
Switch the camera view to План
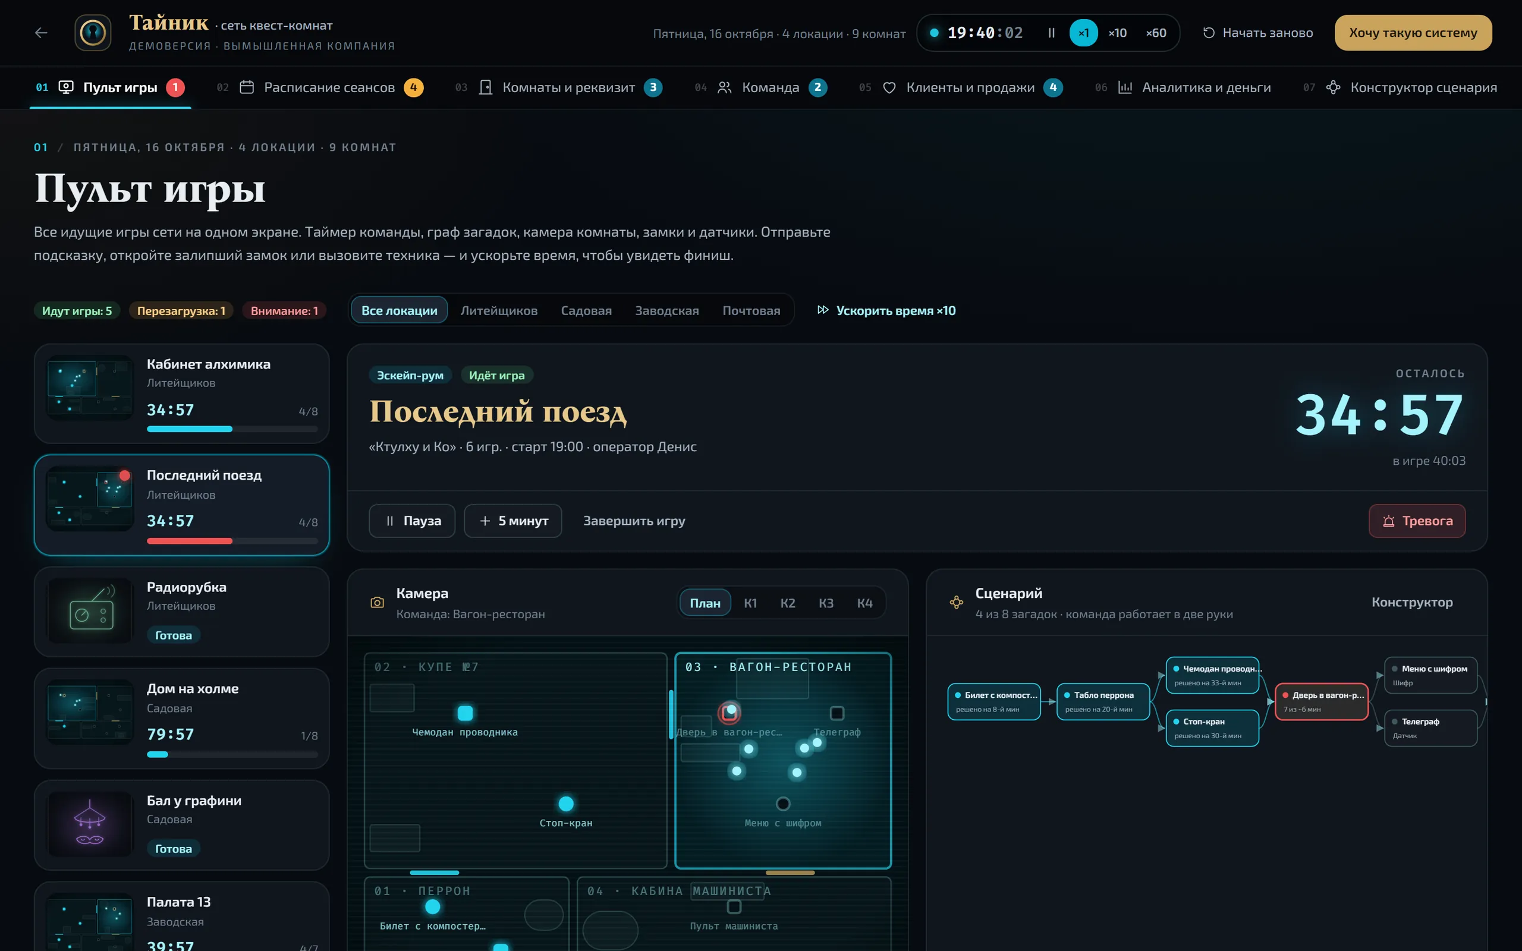(705, 603)
